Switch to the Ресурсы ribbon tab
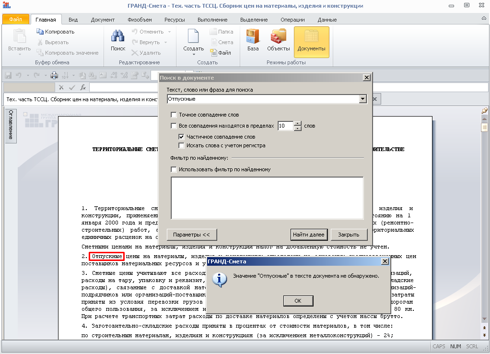The image size is (490, 354). pyautogui.click(x=175, y=20)
